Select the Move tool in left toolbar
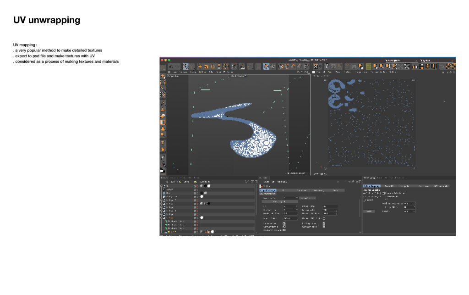469x295 pixels. [163, 76]
